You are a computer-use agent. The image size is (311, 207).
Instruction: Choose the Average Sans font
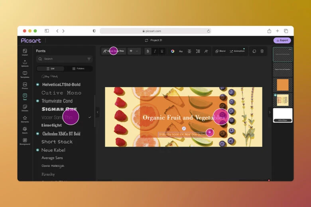[52, 158]
